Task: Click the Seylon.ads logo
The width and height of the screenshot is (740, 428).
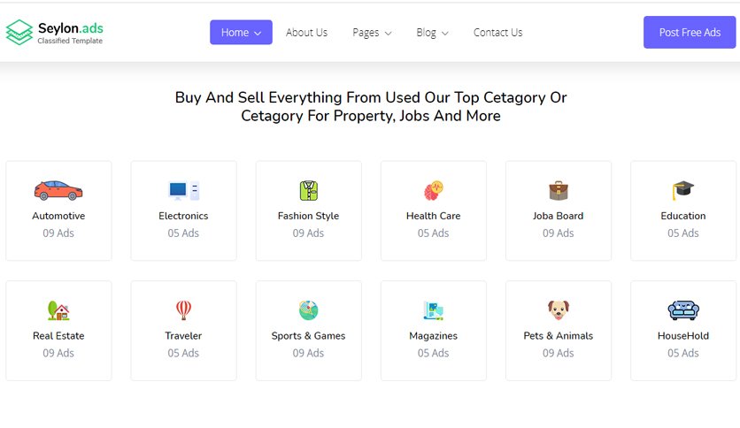Action: (x=54, y=33)
